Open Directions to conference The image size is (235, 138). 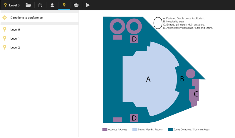pos(26,18)
